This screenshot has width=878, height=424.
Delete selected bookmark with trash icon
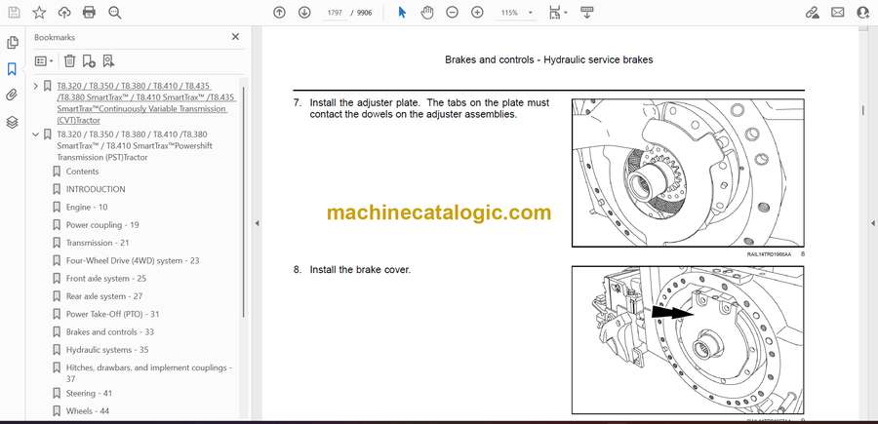[x=69, y=60]
